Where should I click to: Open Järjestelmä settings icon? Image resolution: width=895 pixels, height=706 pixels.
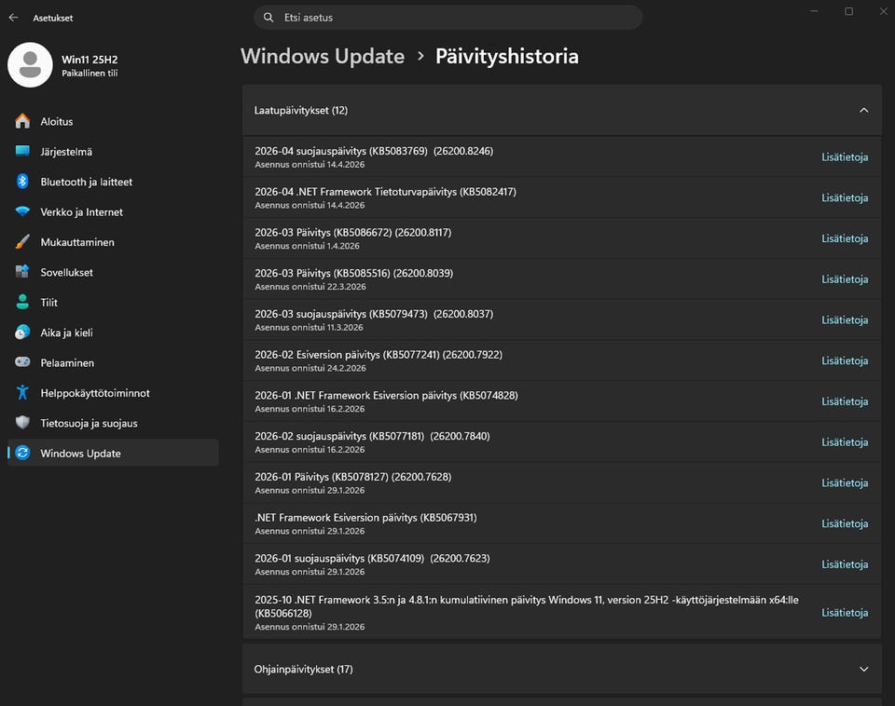[22, 152]
